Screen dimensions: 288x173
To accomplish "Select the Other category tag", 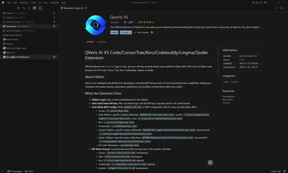I will (x=226, y=82).
